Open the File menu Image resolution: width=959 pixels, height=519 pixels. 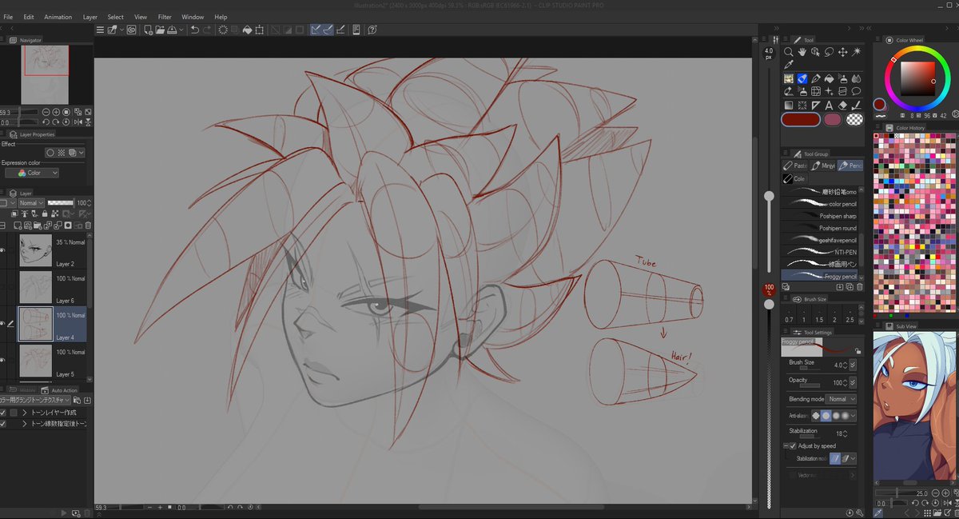coord(8,17)
